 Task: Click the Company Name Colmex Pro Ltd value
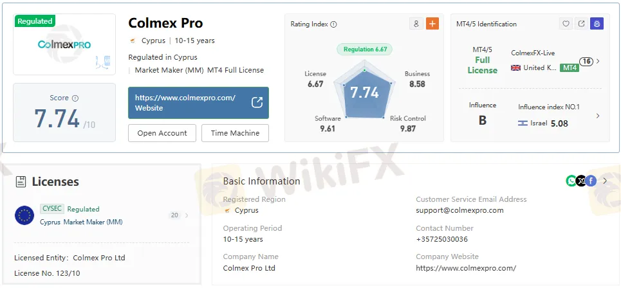point(249,268)
